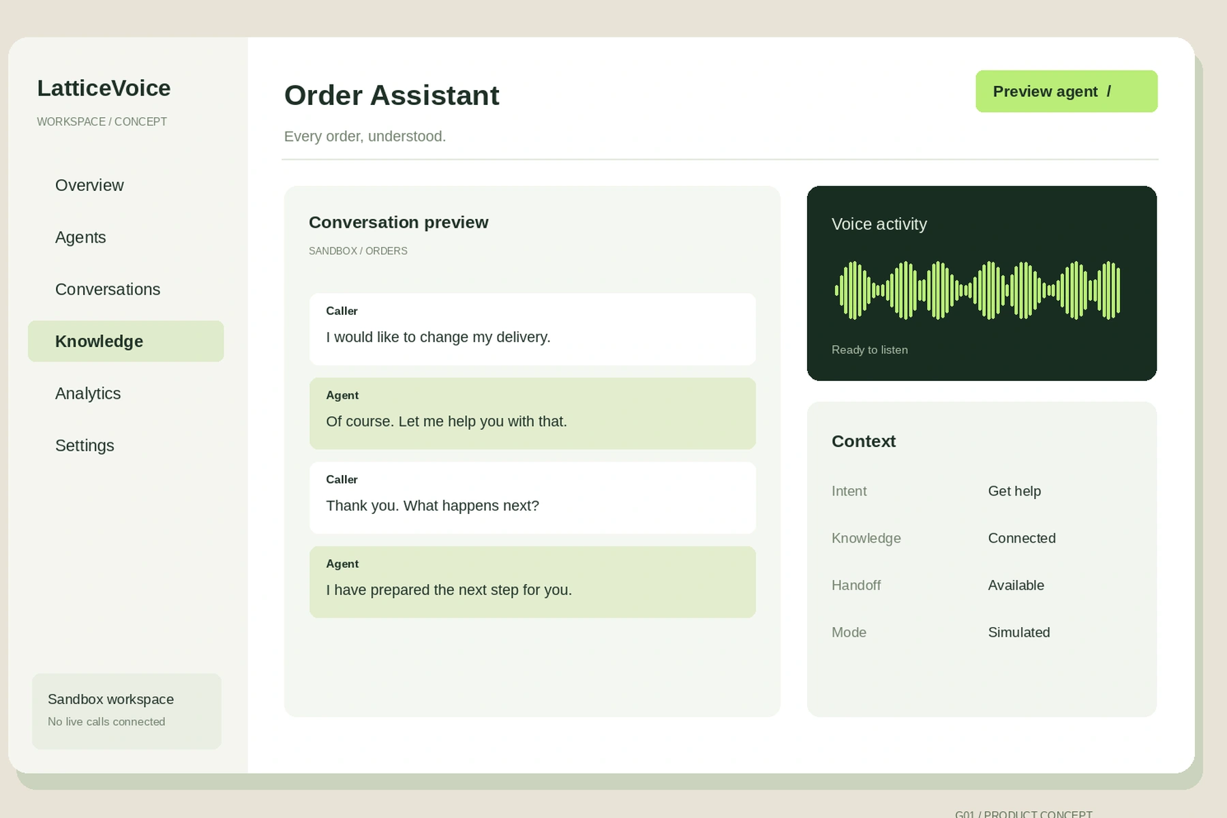Click the Preview agent button
Screen dimensions: 1227x818
click(1066, 91)
